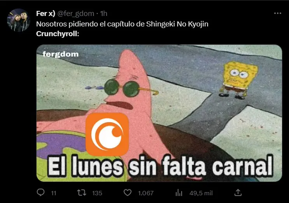Click SpongeBob standing in the meme image
The image size is (289, 203).
click(x=238, y=80)
